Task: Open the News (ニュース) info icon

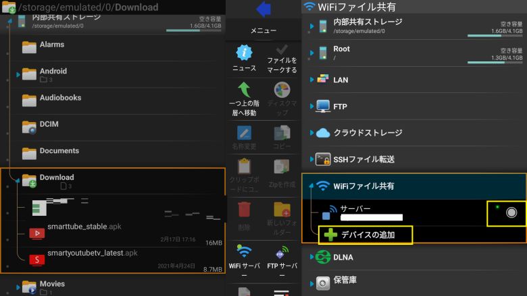Action: [245, 53]
